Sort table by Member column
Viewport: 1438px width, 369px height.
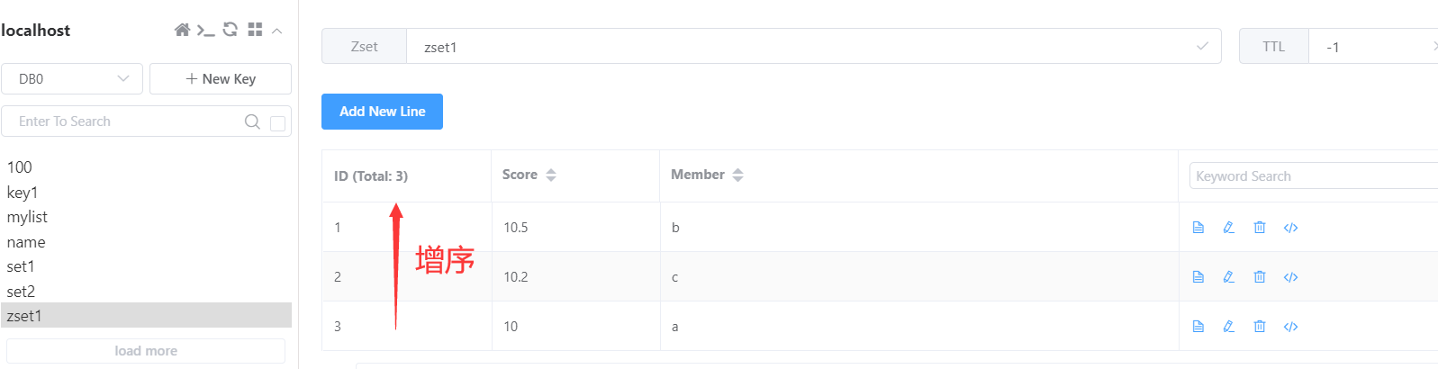pos(737,175)
